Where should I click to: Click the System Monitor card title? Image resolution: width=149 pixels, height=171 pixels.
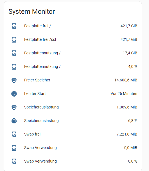coord(31,12)
